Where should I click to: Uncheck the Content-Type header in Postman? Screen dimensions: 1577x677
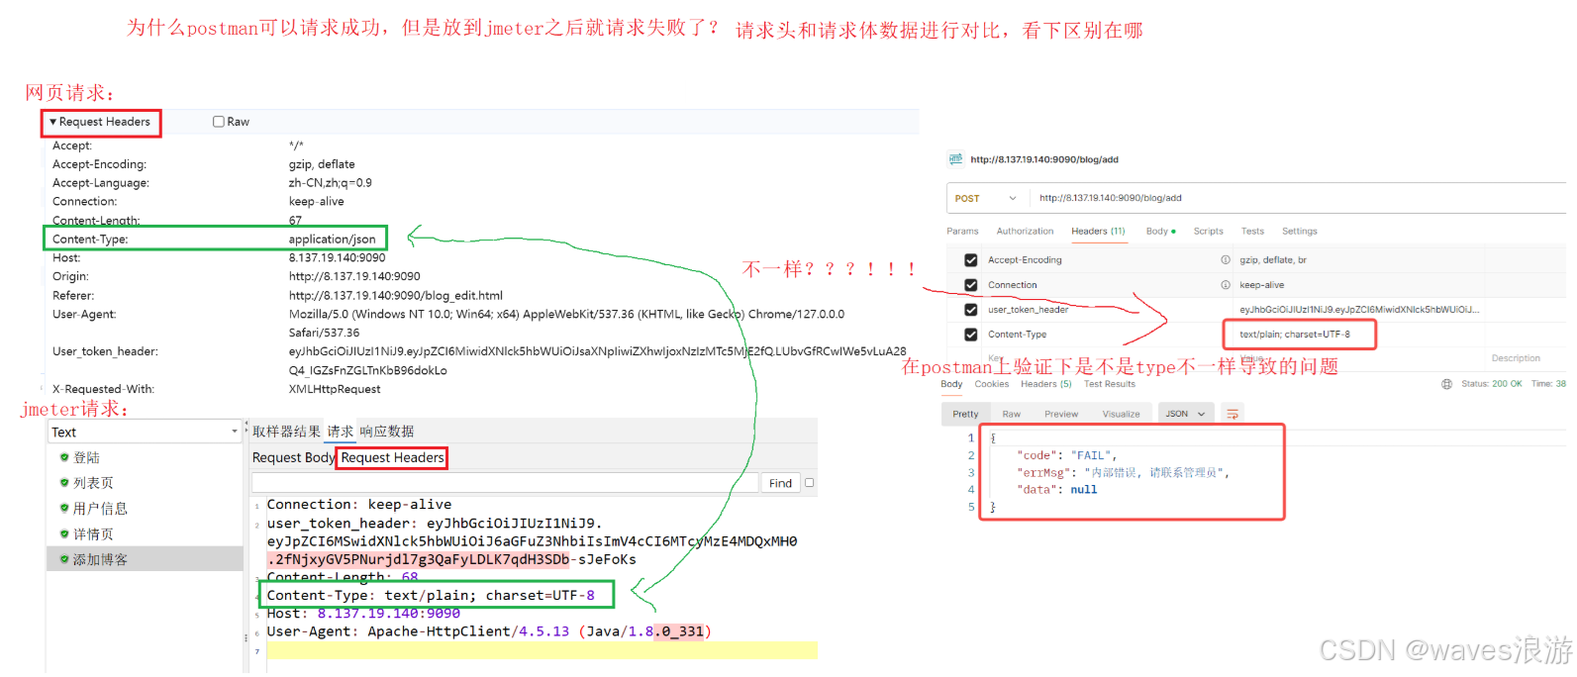[x=971, y=335]
